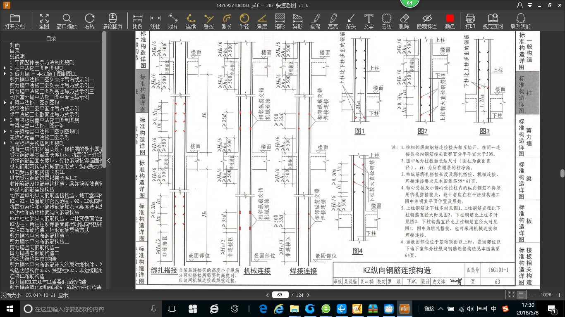This screenshot has width=565, height=317.
Task: Switch to two-page view icon
Action: pyautogui.click(x=512, y=295)
